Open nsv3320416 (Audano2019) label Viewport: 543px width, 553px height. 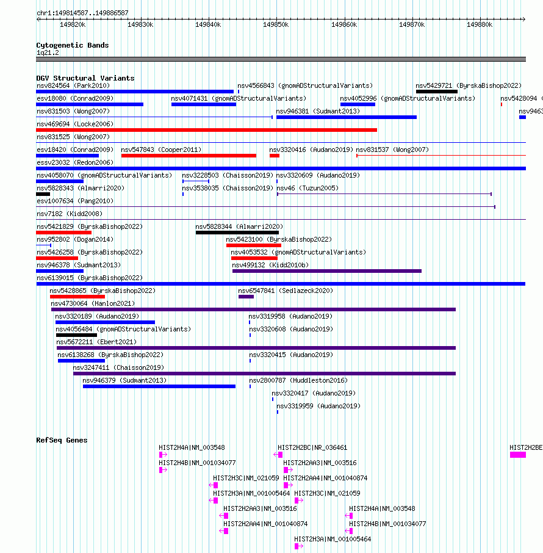311,150
